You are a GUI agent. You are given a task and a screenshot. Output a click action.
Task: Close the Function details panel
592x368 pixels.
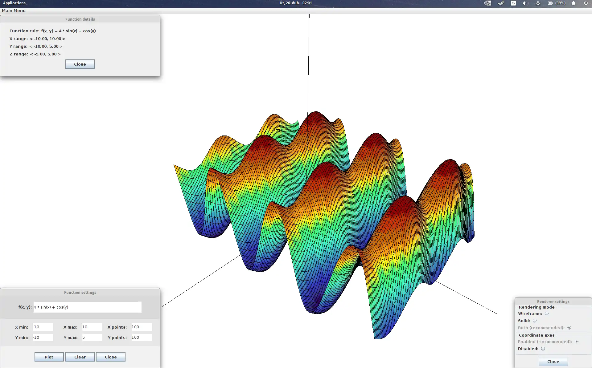[x=80, y=64]
